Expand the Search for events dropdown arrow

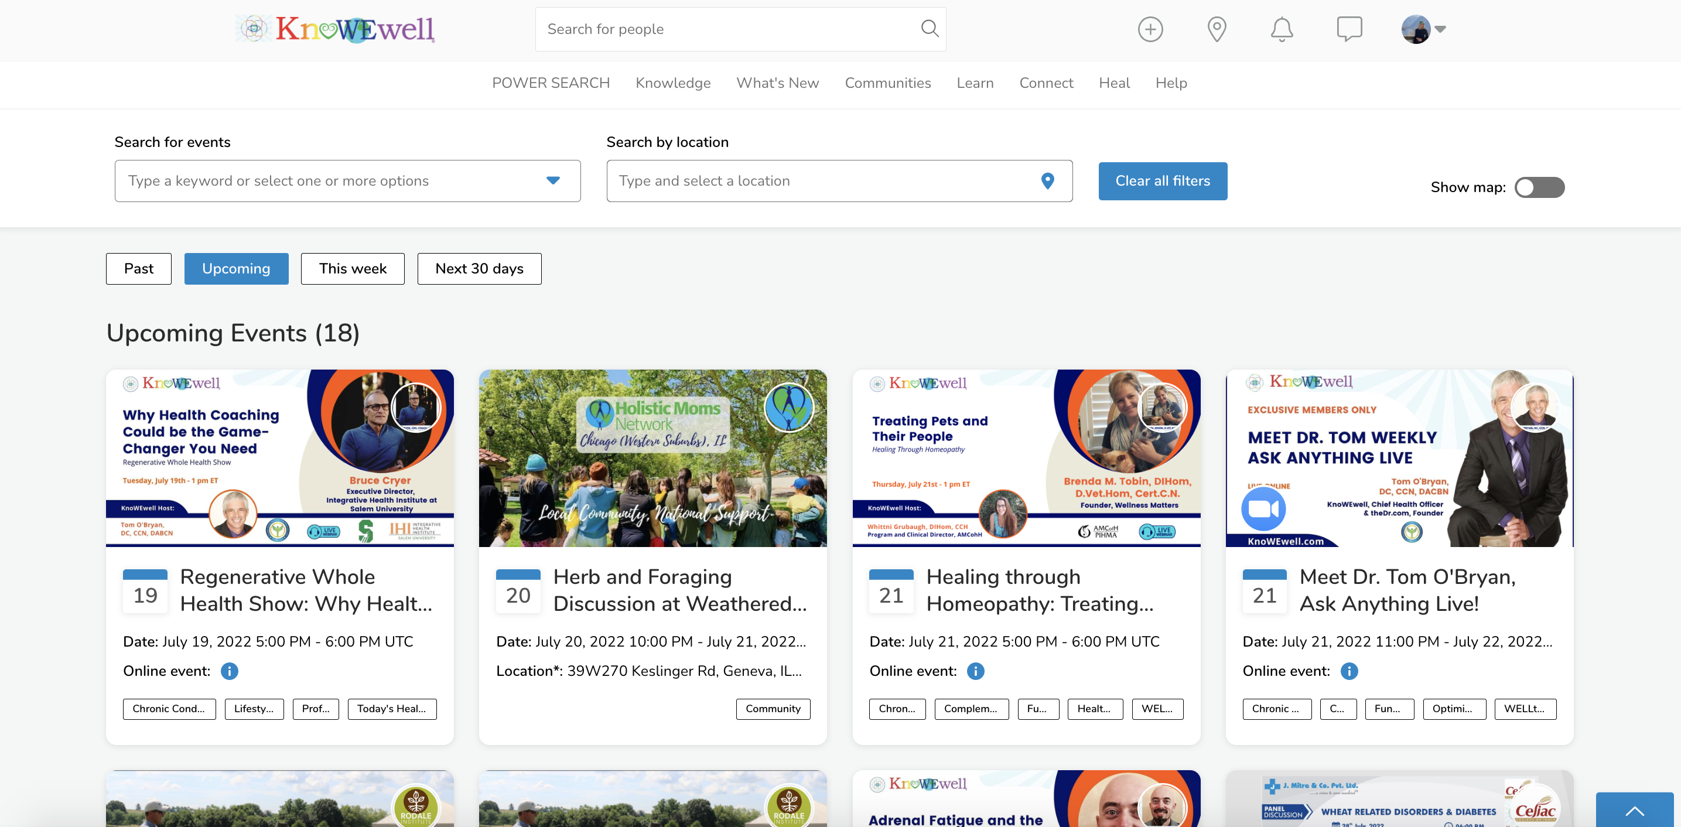[x=553, y=181]
